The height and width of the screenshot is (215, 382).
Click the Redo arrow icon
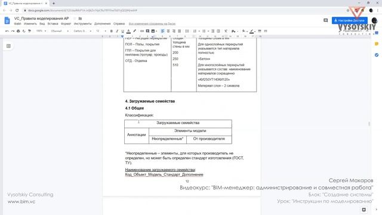pyautogui.click(x=13, y=31)
